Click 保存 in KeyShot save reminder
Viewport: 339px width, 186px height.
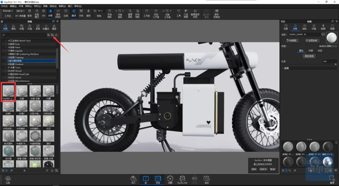click(254, 169)
